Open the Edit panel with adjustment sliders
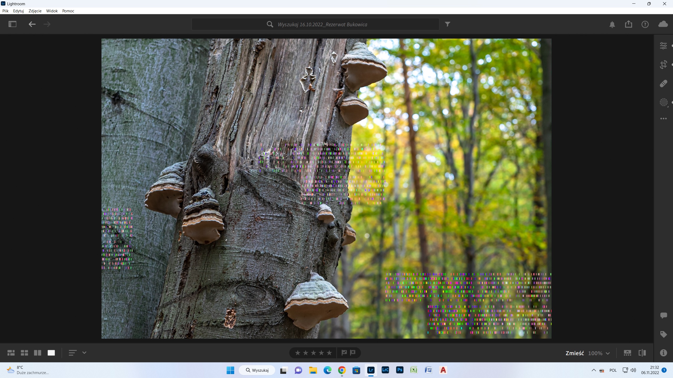Screen dimensions: 673x378 [663, 45]
